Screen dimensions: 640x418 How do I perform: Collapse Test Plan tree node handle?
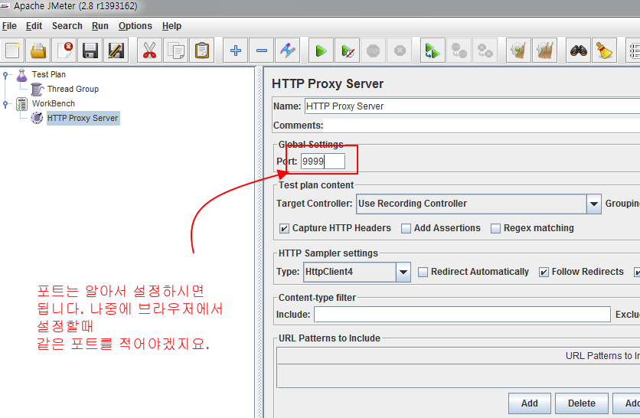coord(5,75)
